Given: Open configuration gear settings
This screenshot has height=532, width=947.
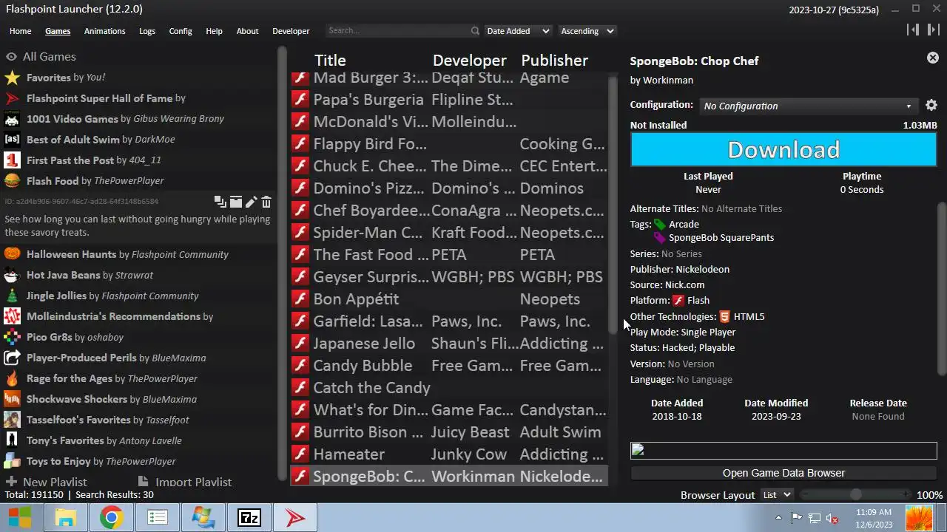Looking at the screenshot, I should 931,106.
